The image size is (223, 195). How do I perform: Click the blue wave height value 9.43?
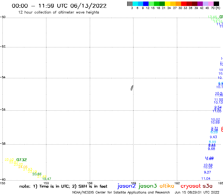pyautogui.click(x=213, y=137)
